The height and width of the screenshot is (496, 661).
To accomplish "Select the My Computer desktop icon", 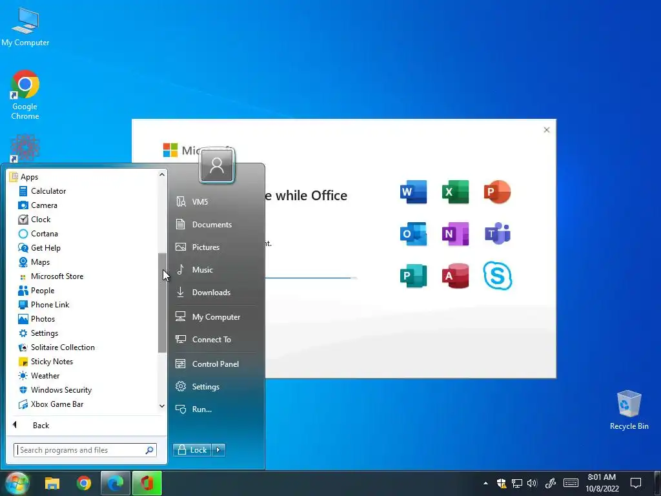I will click(x=25, y=26).
